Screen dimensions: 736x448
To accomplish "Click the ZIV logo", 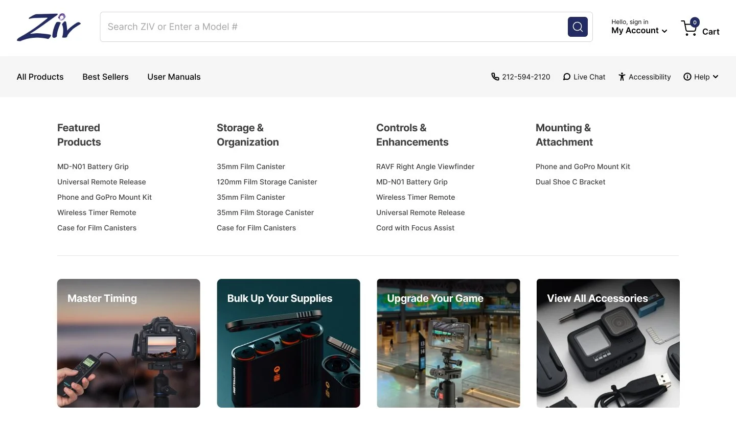I will (49, 27).
